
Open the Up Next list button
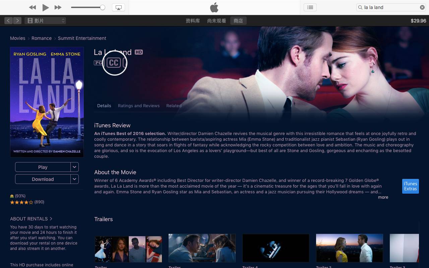pos(310,7)
